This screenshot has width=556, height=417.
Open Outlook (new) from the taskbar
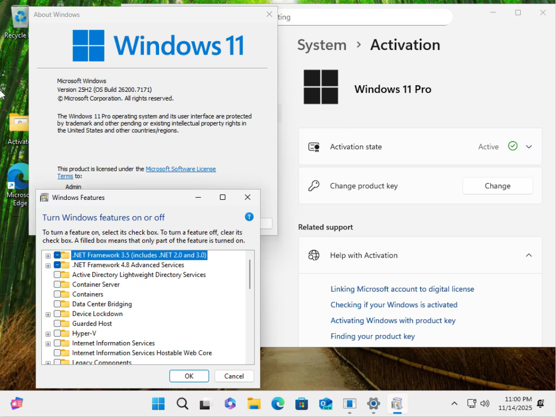pos(325,404)
